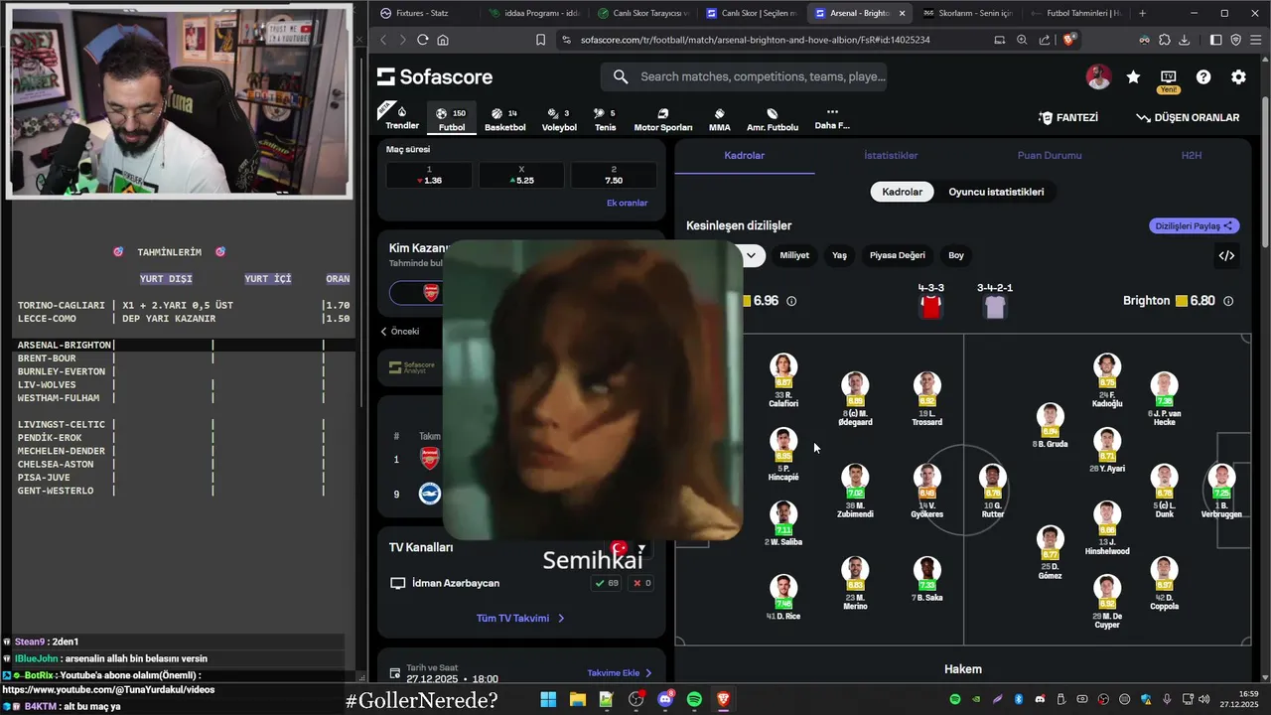Open the help question mark icon
The height and width of the screenshot is (715, 1271).
coord(1203,76)
